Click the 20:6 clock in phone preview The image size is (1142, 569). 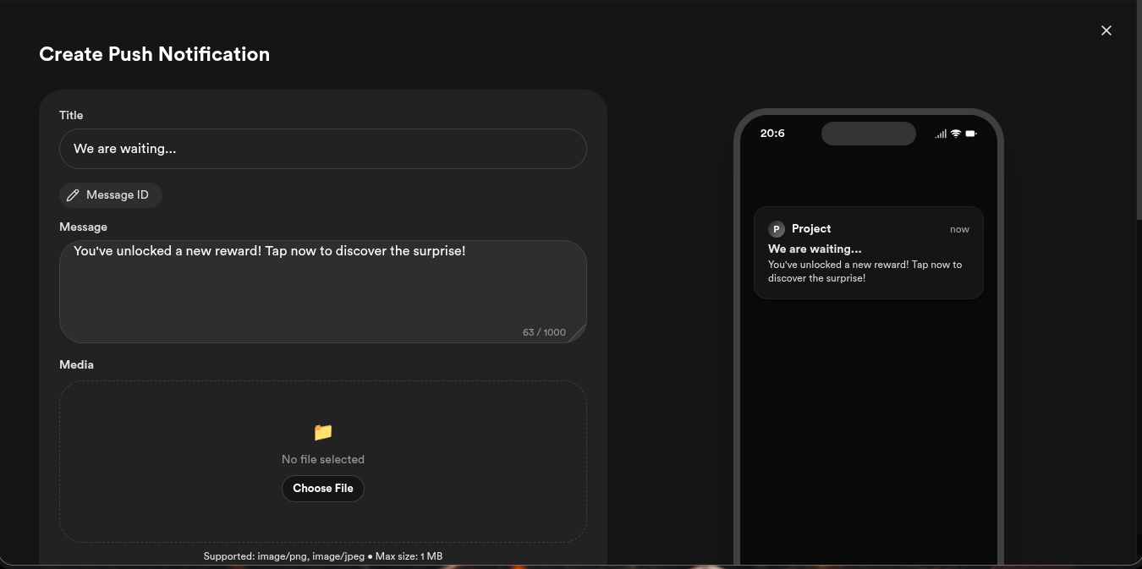(x=772, y=134)
